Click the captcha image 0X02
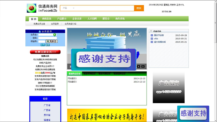 pos(52,41)
